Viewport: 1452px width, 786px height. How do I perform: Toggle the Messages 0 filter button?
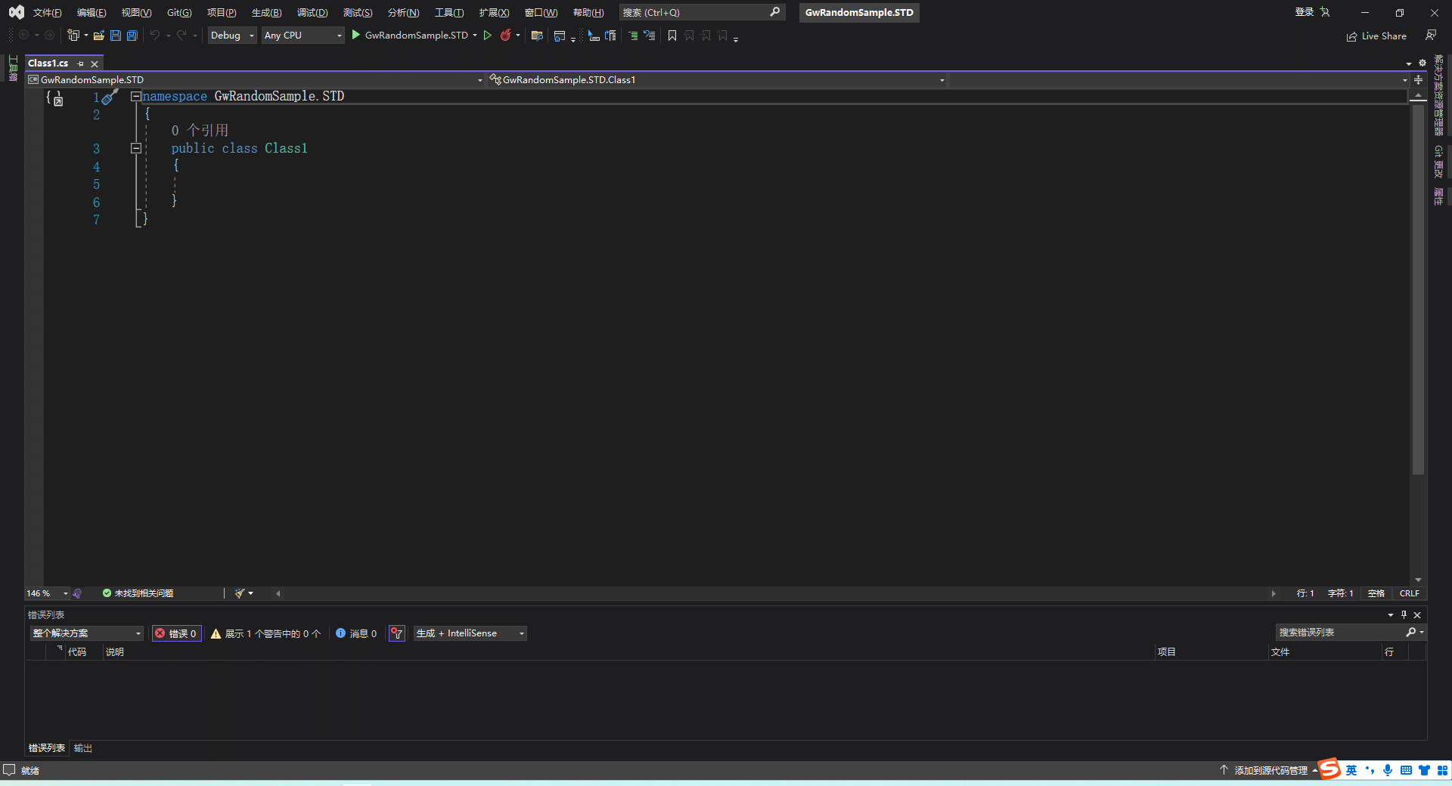(x=356, y=633)
